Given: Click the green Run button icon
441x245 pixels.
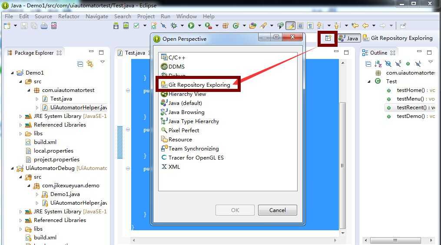Looking at the screenshot, I should (x=191, y=26).
